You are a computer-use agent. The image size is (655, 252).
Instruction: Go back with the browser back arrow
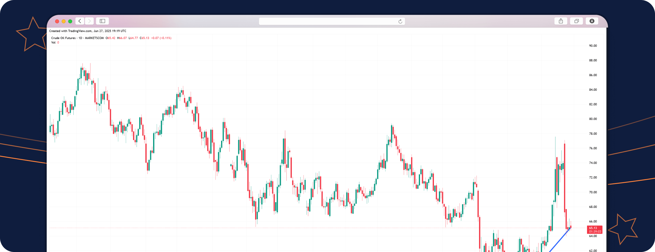point(80,21)
